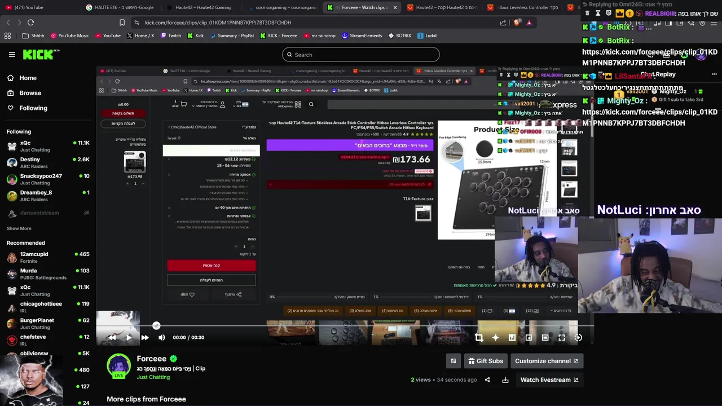Open browser apps grid icon
The image size is (722, 406).
(7, 36)
